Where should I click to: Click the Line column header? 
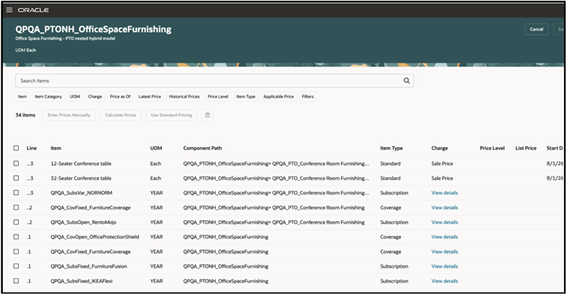click(31, 148)
